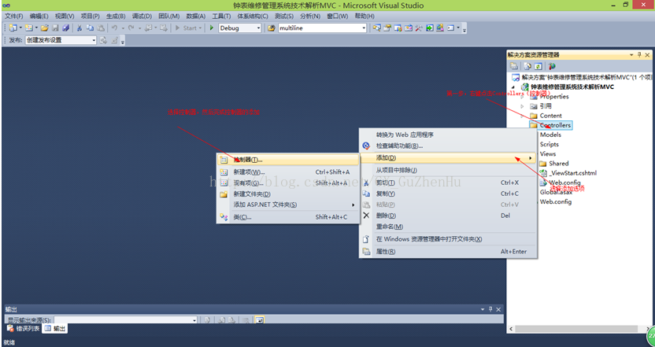Switch to the 输出 tab
Viewport: 655px width, 347px height.
[55, 329]
